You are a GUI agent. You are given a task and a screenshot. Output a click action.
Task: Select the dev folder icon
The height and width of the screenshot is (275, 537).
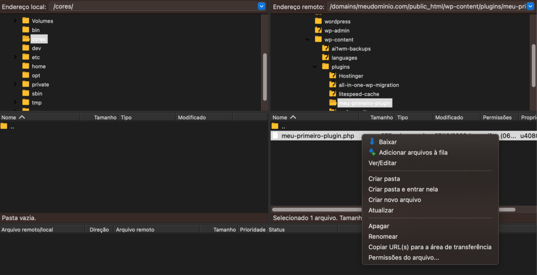tap(26, 48)
